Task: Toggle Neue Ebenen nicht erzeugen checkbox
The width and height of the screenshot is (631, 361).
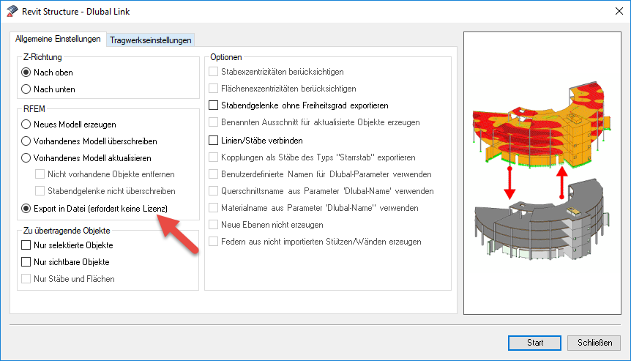Action: click(213, 225)
